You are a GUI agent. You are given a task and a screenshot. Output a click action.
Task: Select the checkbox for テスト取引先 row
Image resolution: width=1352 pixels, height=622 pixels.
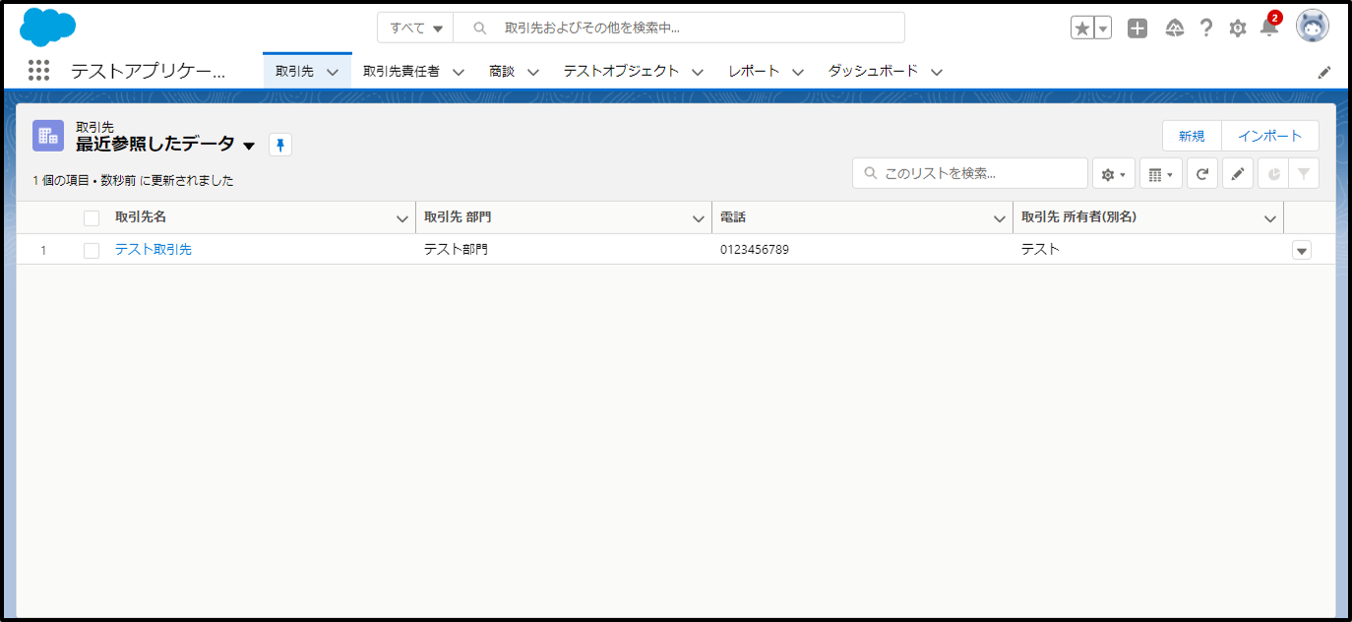pyautogui.click(x=92, y=250)
